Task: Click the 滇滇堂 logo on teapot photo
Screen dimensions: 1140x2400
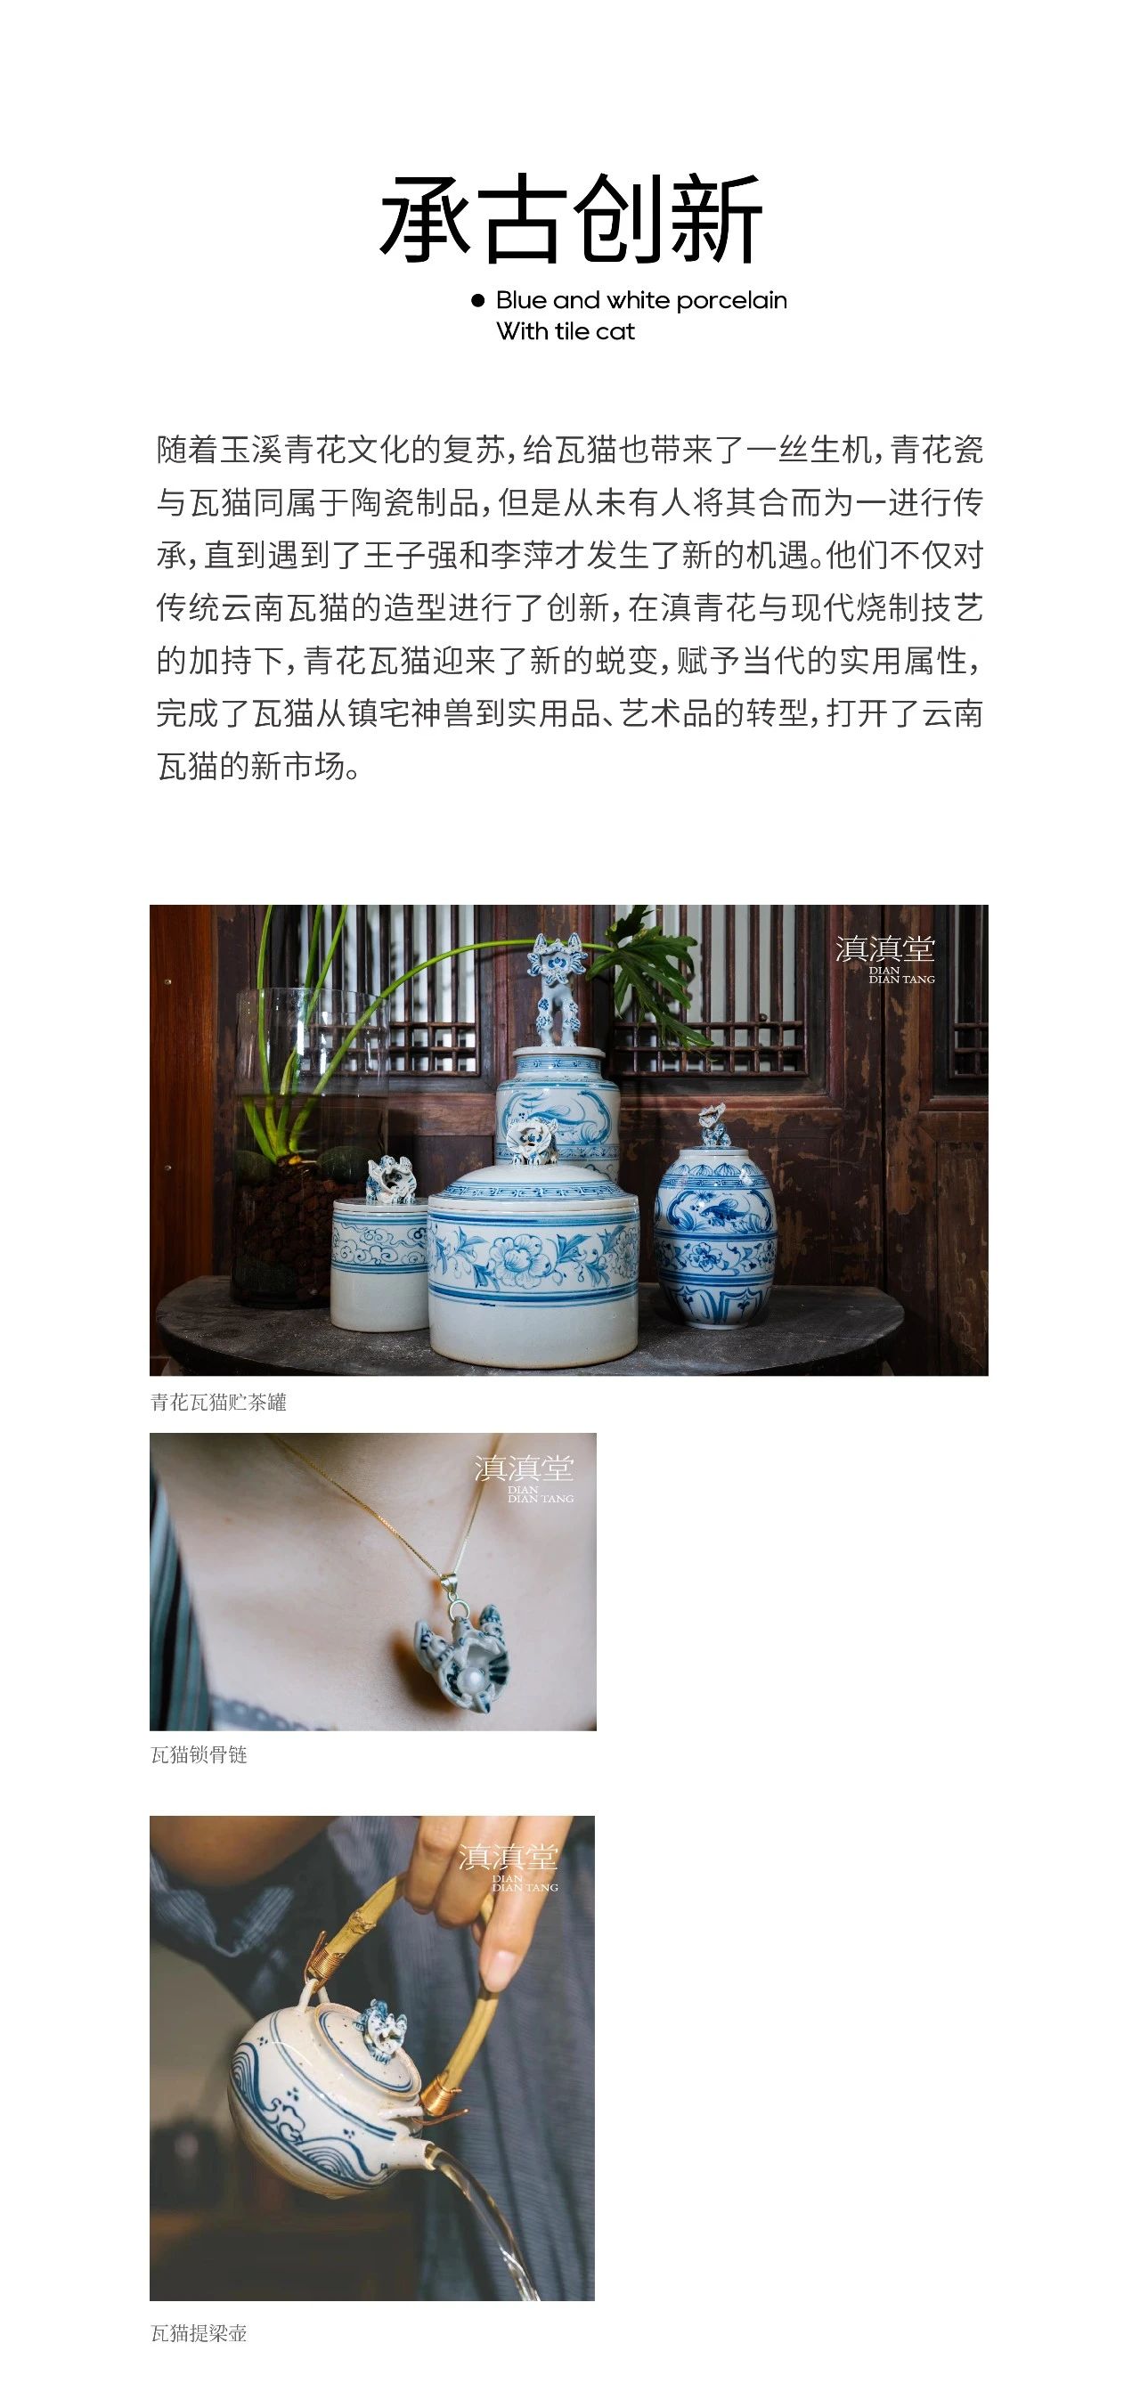Action: pos(508,1867)
